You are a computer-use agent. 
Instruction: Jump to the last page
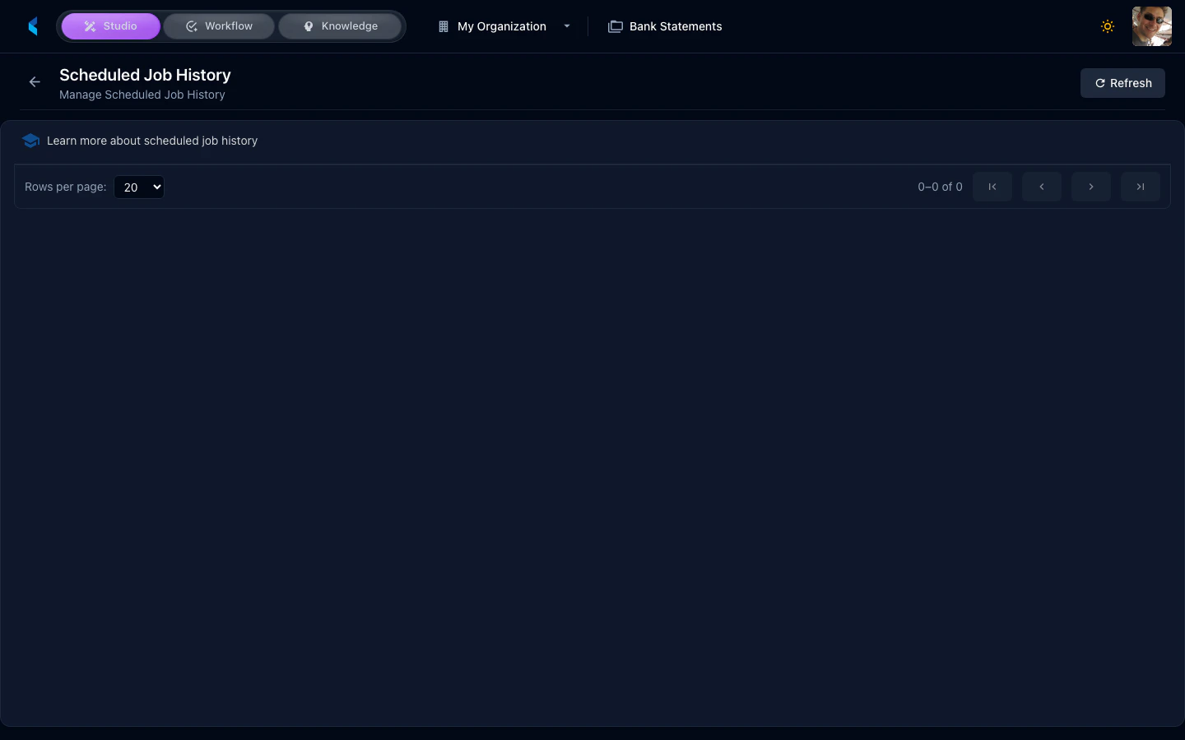point(1141,187)
